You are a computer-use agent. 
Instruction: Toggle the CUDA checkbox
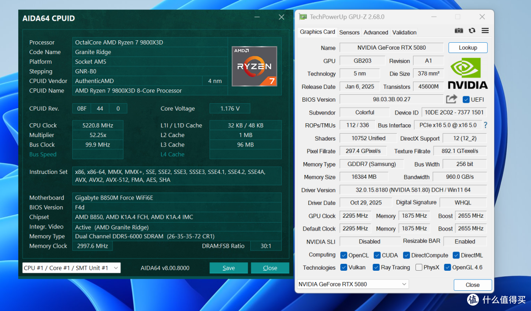[377, 255]
